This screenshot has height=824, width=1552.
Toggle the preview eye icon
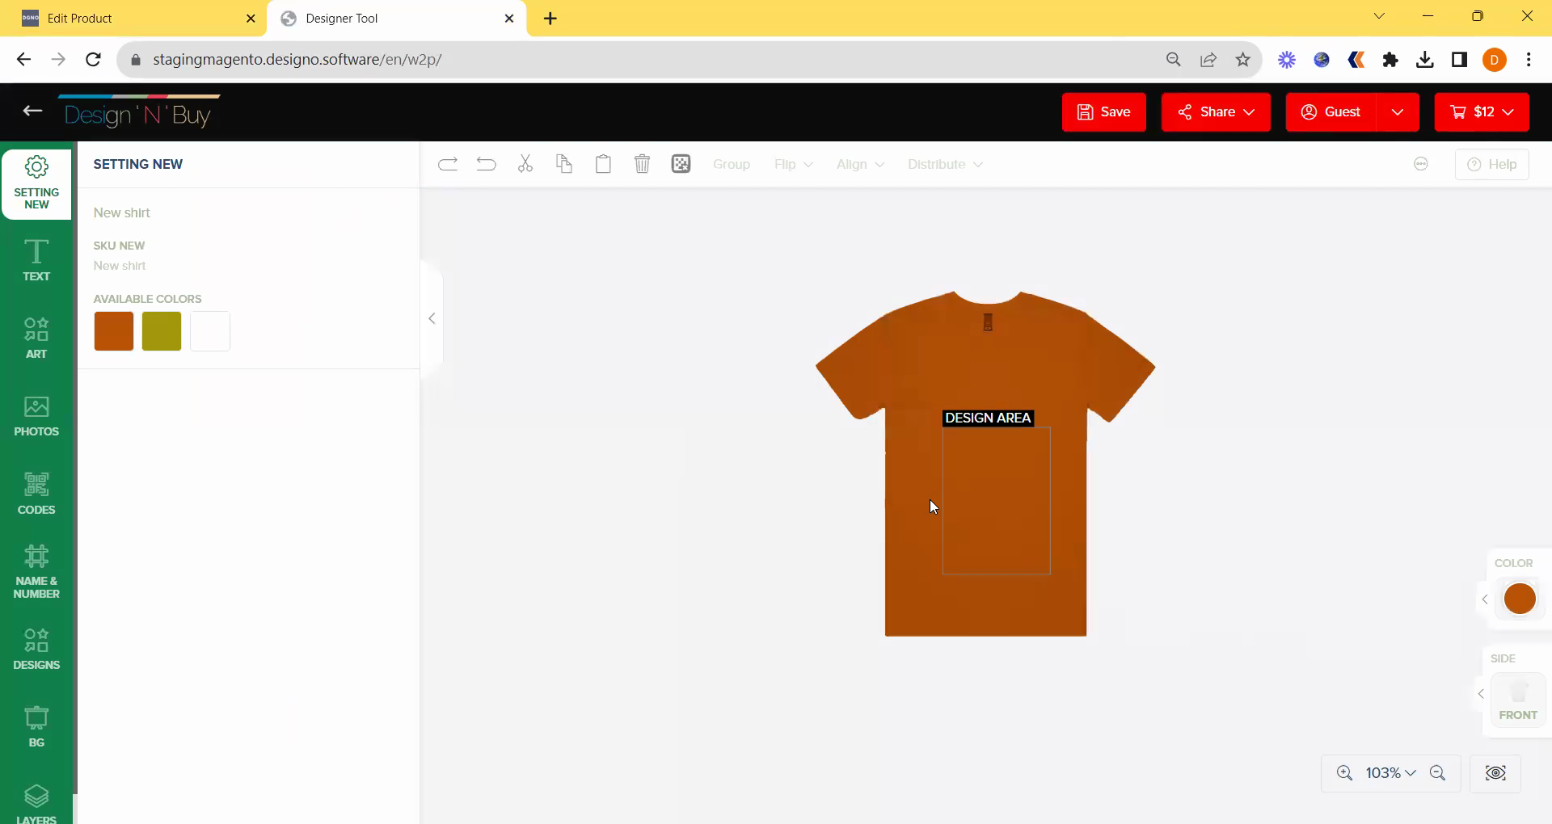[x=1495, y=773]
